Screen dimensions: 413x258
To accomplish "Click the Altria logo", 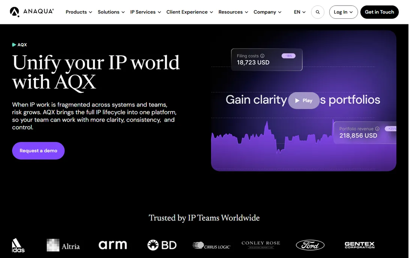I will pos(63,245).
